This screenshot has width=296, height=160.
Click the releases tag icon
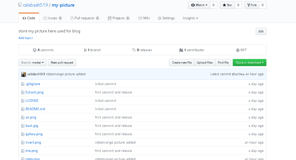point(134,50)
